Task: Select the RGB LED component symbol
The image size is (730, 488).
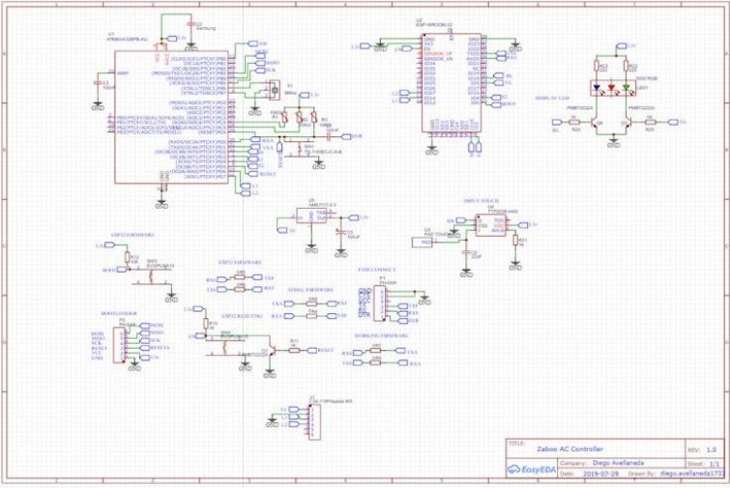Action: 611,91
